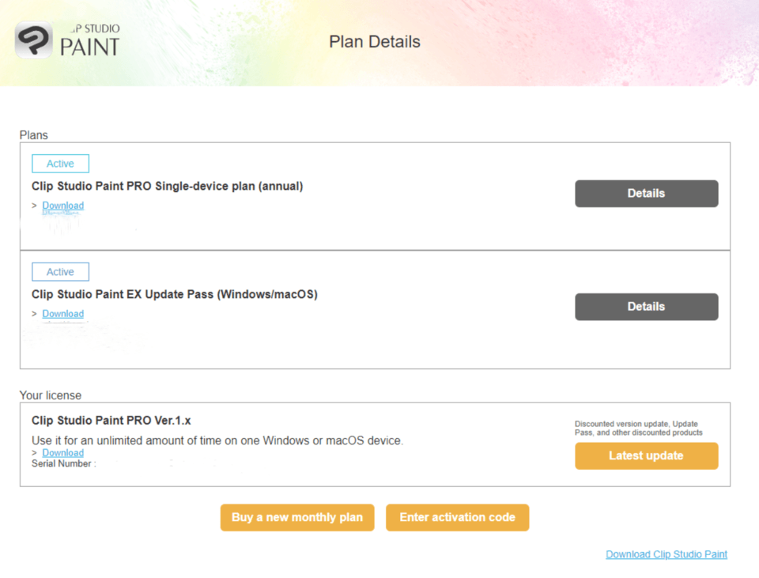
Task: Click the PAINT wordmark in the header
Action: [x=89, y=46]
